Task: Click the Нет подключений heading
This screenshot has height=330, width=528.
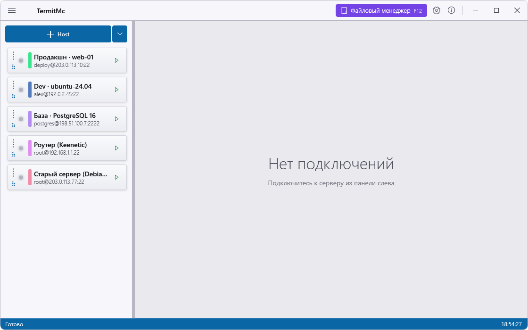Action: click(x=331, y=165)
